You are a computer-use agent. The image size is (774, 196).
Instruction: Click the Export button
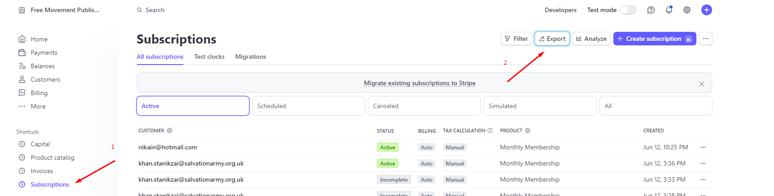(x=552, y=39)
